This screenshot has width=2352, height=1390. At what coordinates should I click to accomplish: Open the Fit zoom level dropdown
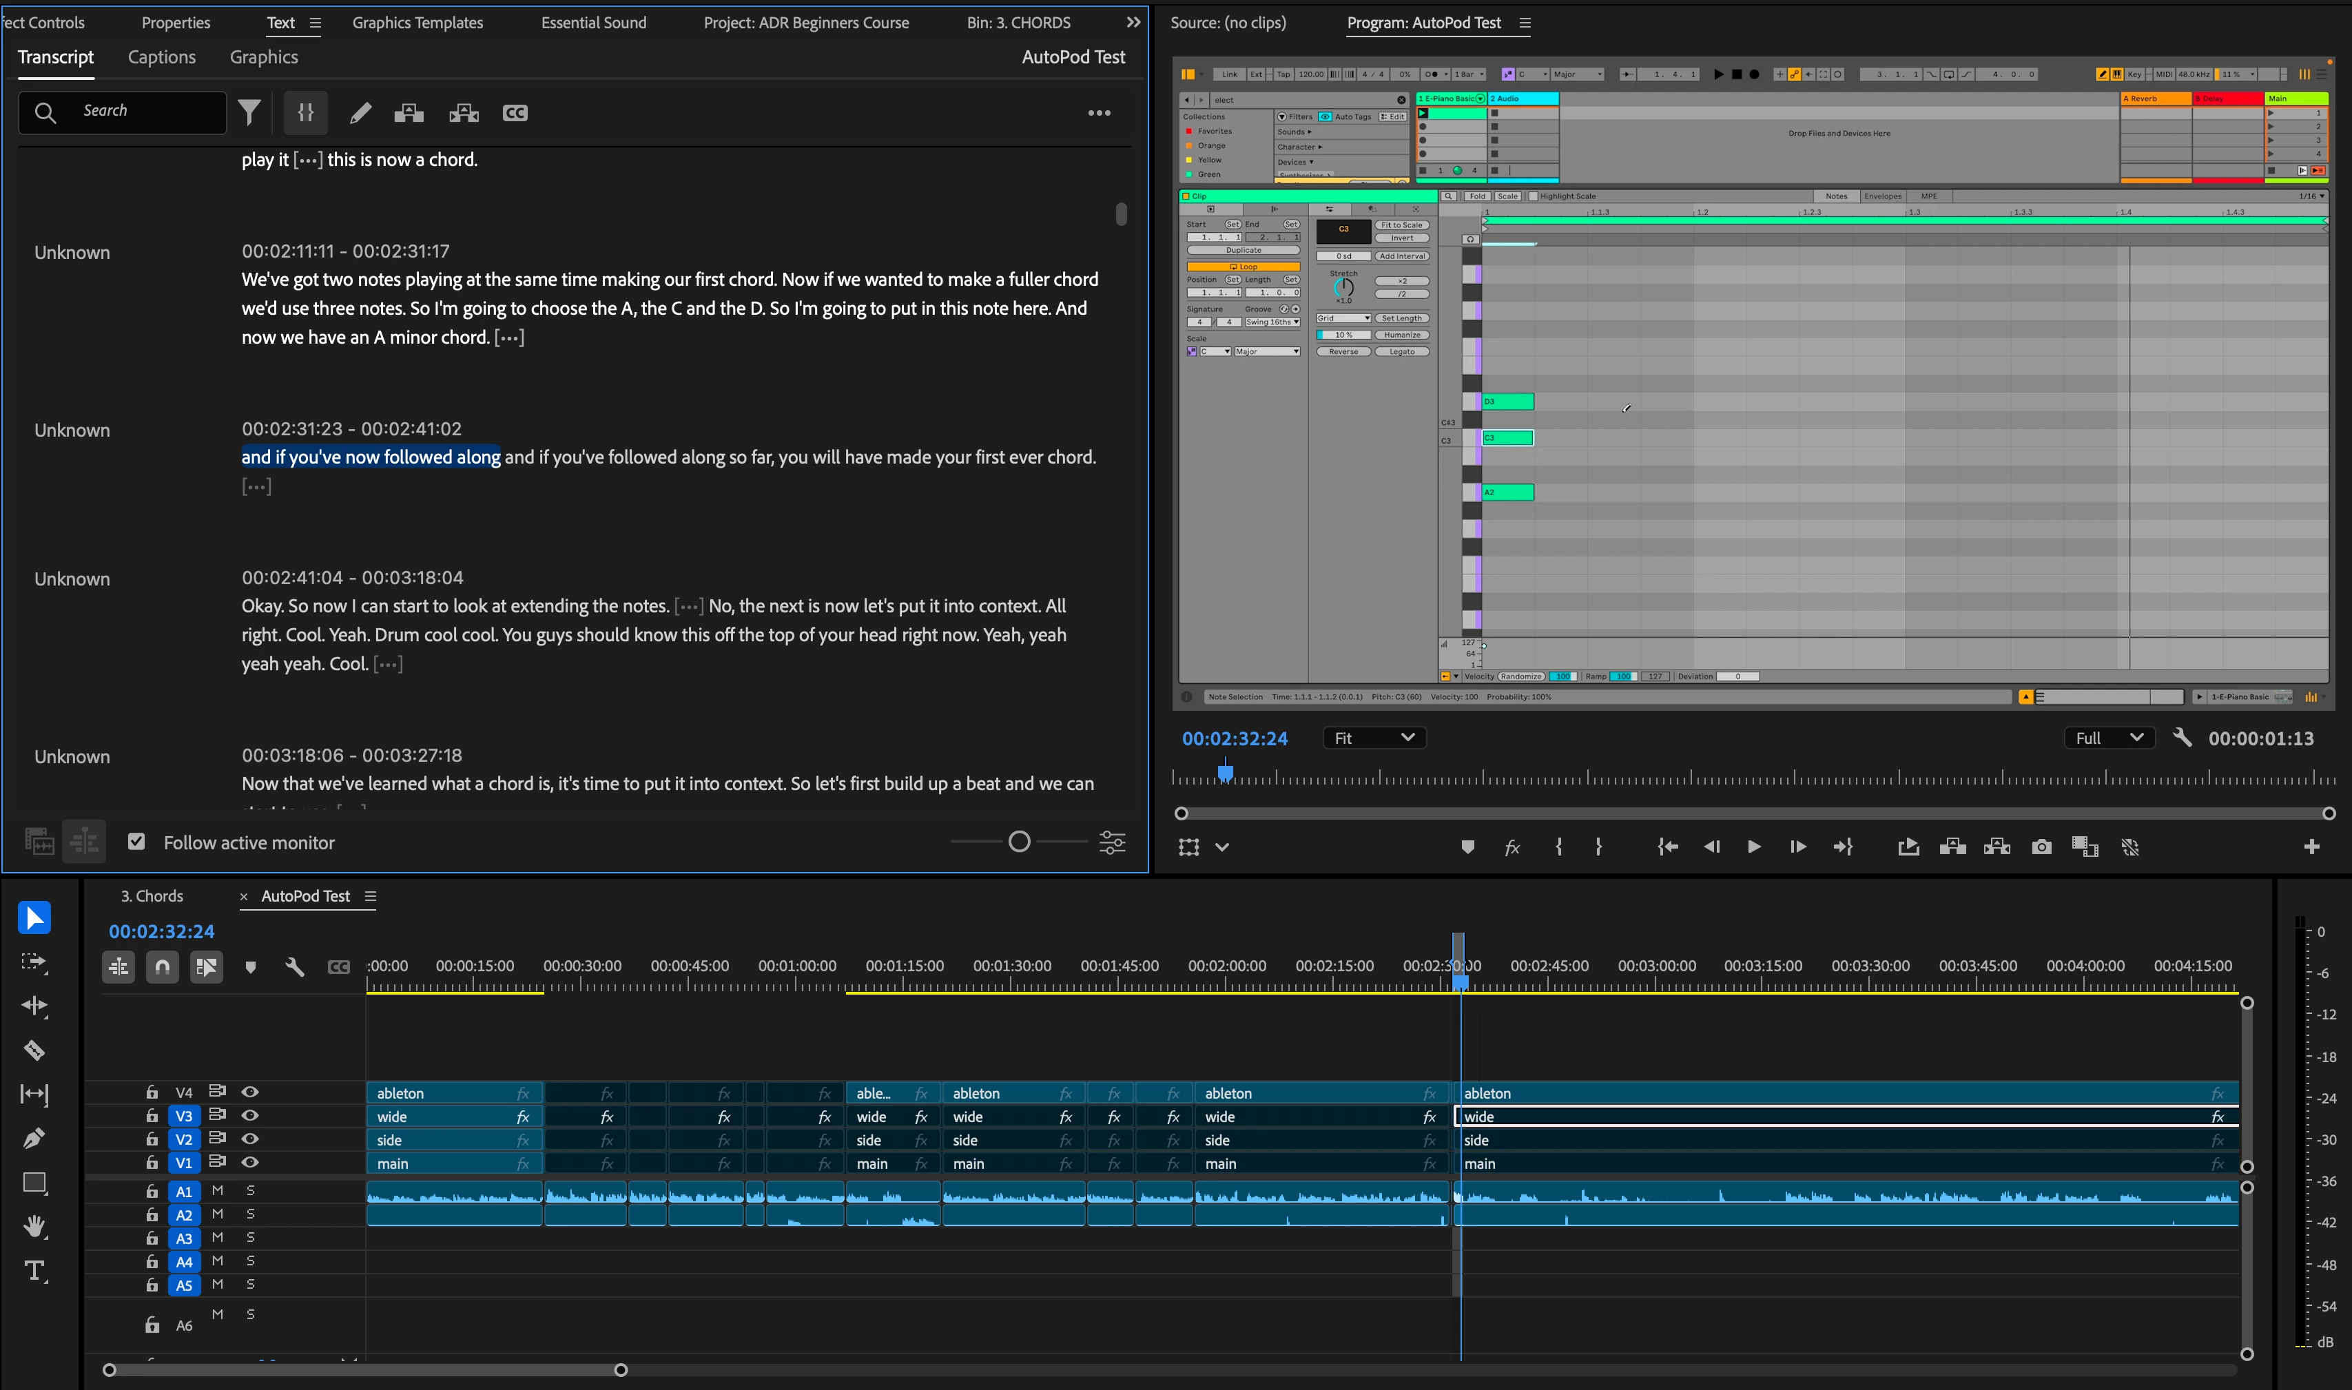tap(1374, 738)
